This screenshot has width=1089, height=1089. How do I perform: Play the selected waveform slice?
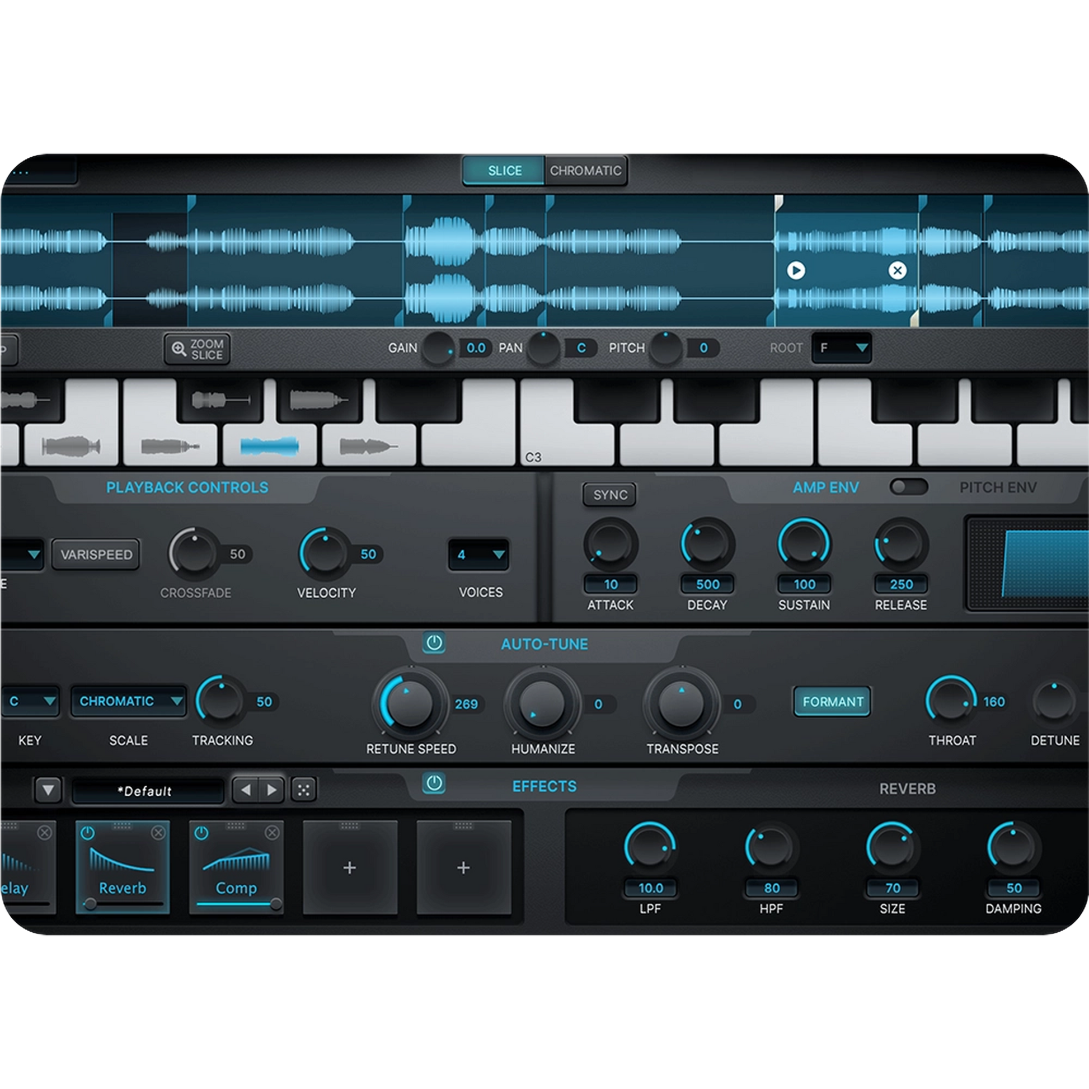coord(795,270)
